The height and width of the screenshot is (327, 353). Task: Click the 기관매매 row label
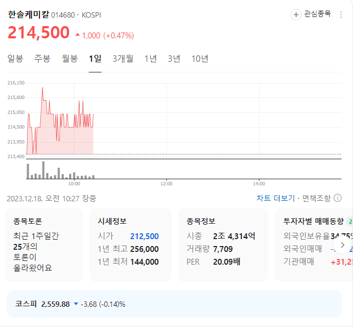click(299, 261)
